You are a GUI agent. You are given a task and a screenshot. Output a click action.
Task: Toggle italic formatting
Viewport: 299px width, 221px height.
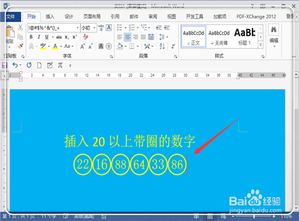tap(39, 37)
